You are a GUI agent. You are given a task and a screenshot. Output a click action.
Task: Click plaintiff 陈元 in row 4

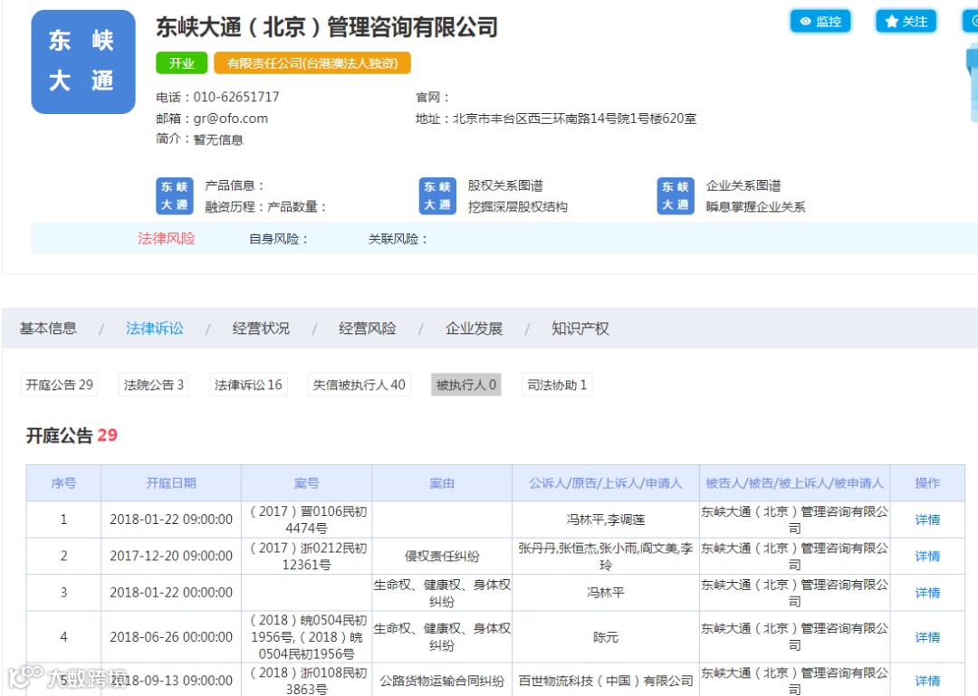[606, 637]
